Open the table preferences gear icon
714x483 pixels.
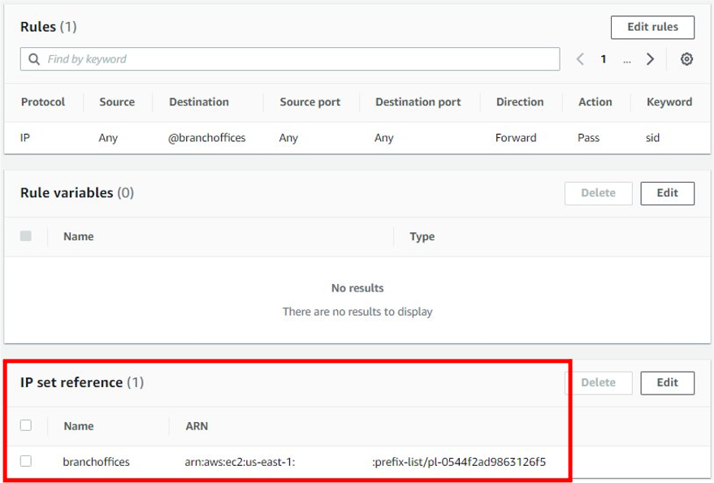tap(686, 58)
